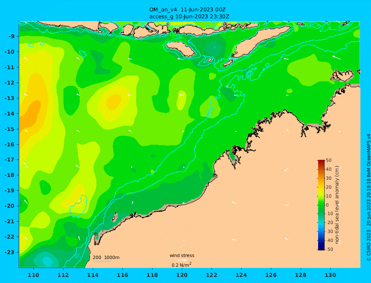Screen dimensions: 371x283
Task: Click the colorbar value label 0
Action: coord(327,205)
